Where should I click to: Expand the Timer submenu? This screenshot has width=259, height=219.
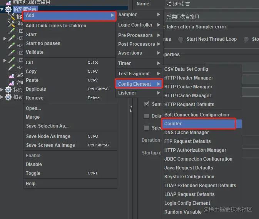tap(139, 63)
